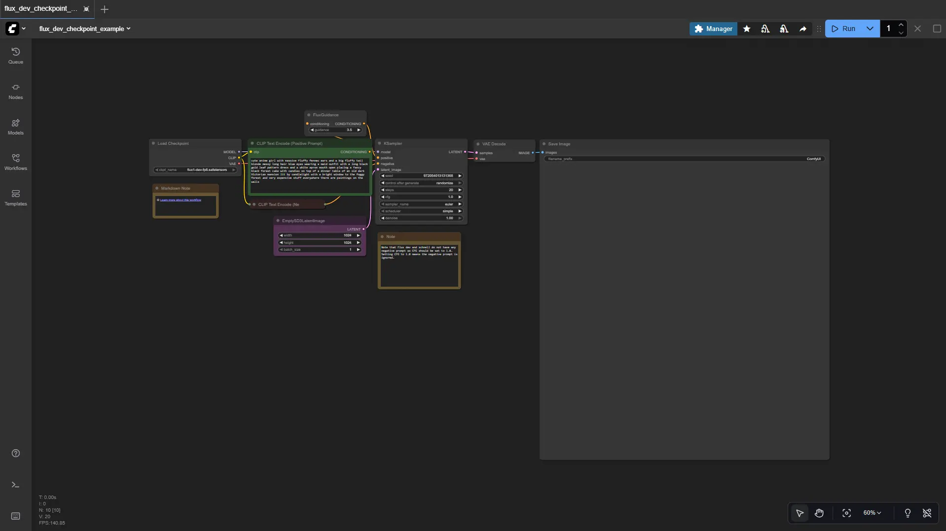The image size is (946, 531).
Task: Add a new workflow tab with plus
Action: [x=104, y=9]
